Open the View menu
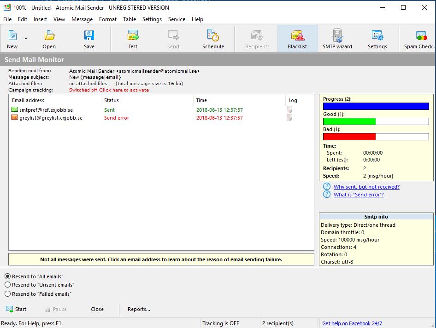This screenshot has height=328, width=436. (59, 19)
